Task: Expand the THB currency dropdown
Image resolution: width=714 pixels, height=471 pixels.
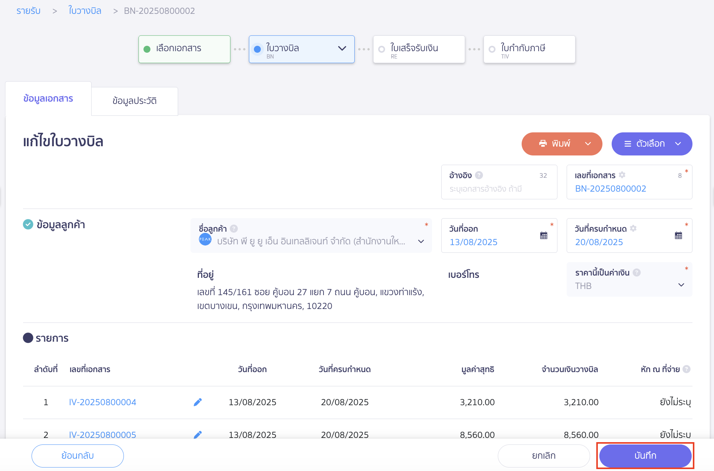Action: tap(681, 285)
